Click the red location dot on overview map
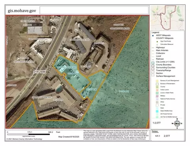The width and height of the screenshot is (190, 146). point(165,21)
